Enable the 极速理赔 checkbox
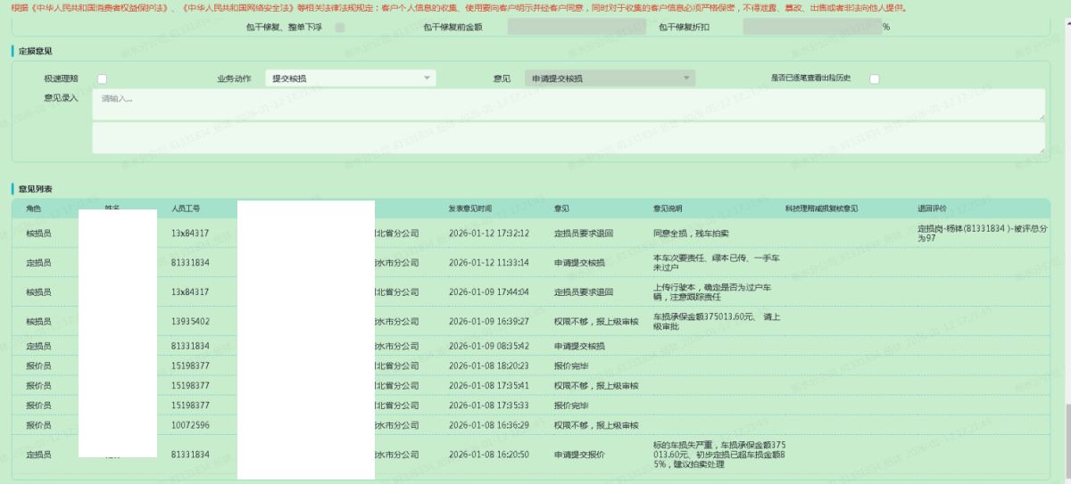This screenshot has width=1071, height=484. [x=103, y=78]
